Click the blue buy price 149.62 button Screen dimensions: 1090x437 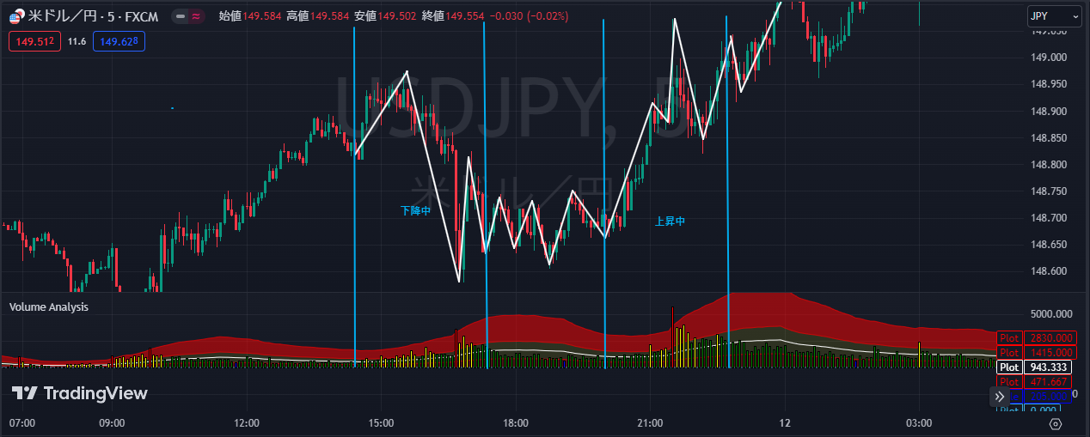click(120, 40)
